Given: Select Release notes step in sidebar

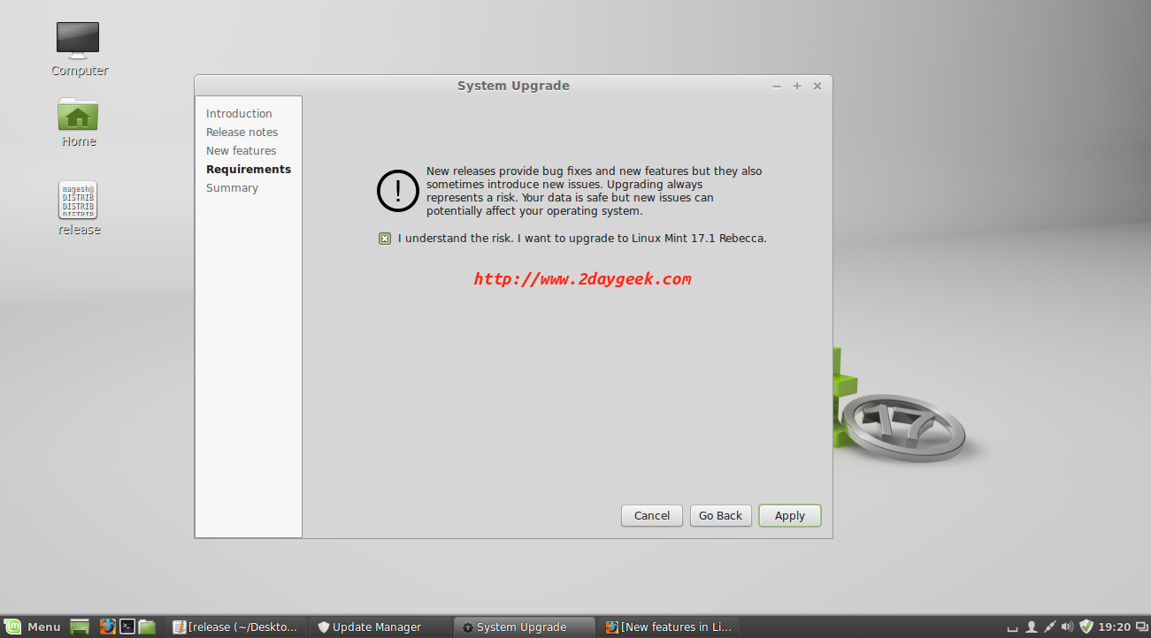Looking at the screenshot, I should coord(242,132).
